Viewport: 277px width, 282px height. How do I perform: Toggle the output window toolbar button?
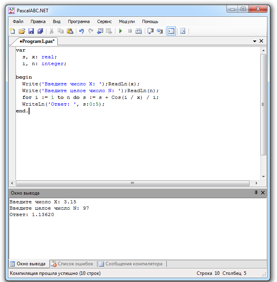point(171,31)
